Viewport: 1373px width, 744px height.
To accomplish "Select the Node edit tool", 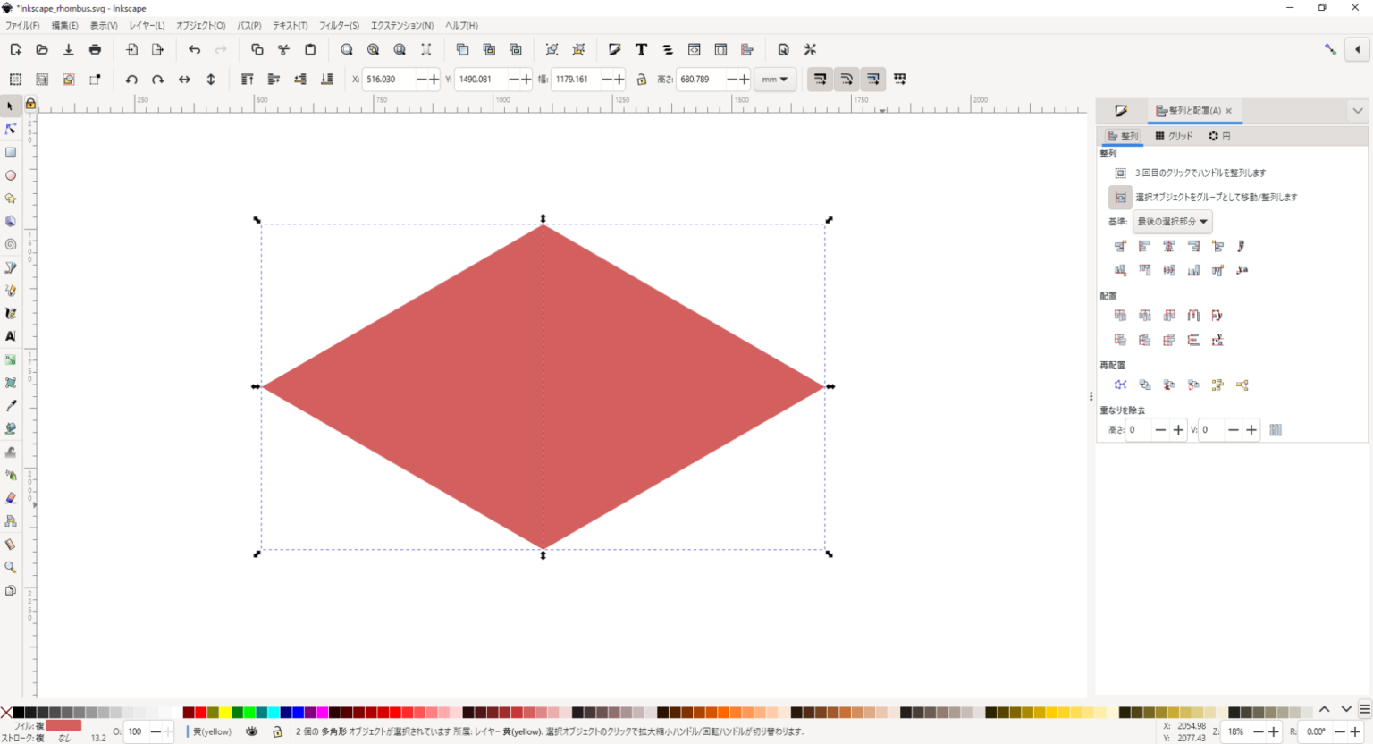I will [x=11, y=130].
